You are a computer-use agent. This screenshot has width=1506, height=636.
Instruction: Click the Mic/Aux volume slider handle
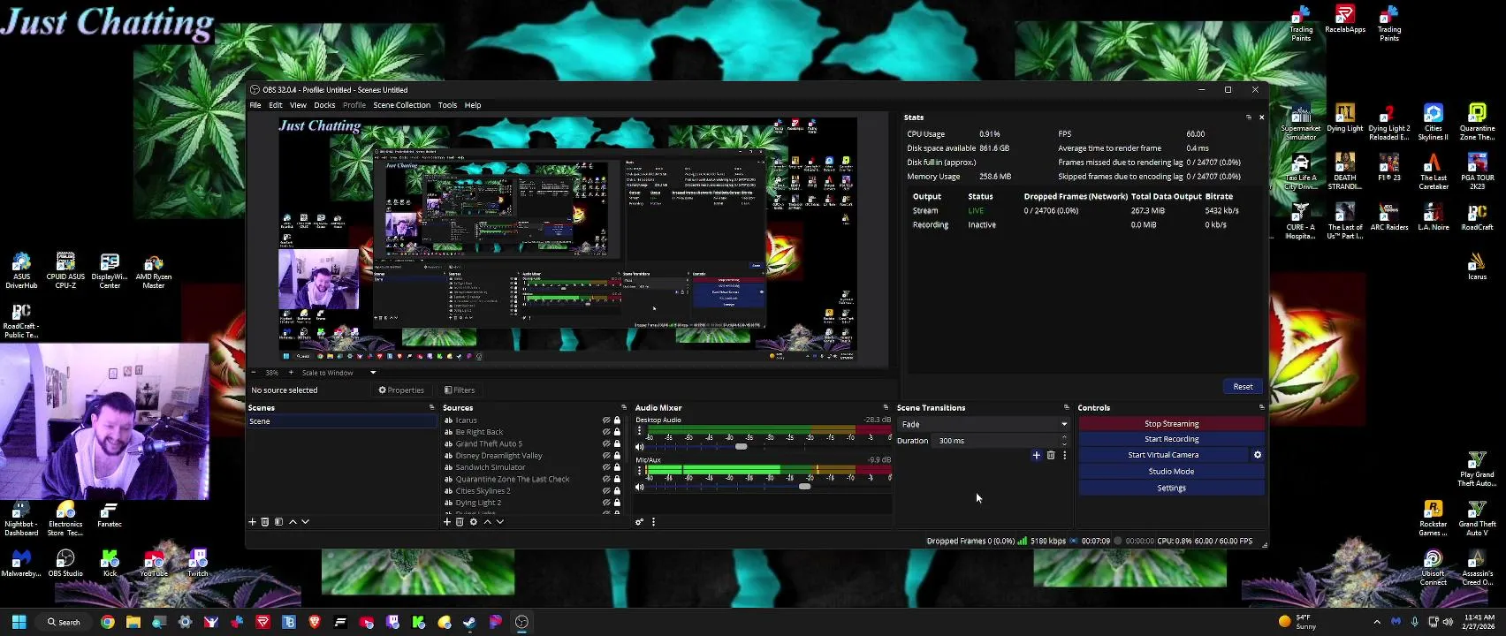pos(804,487)
